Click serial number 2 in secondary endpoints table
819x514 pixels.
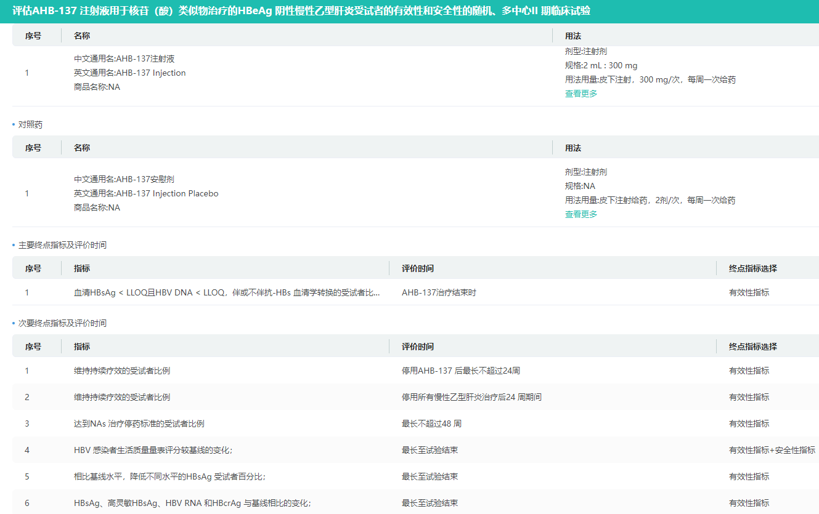pos(26,397)
